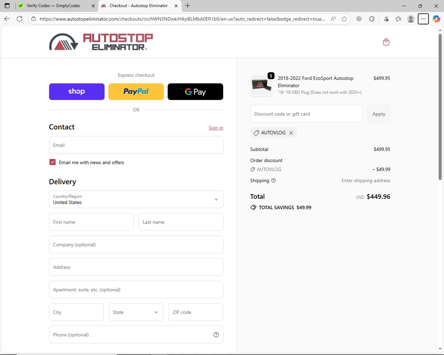Click the scrollbar down arrow

pyautogui.click(x=440, y=349)
